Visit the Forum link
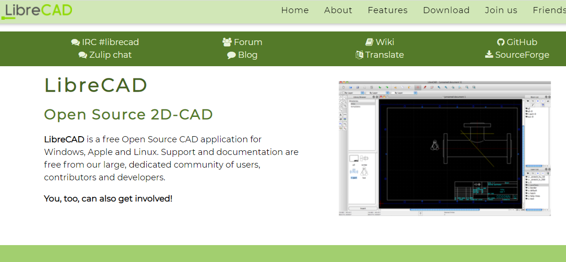Image resolution: width=566 pixels, height=262 pixels. point(248,42)
